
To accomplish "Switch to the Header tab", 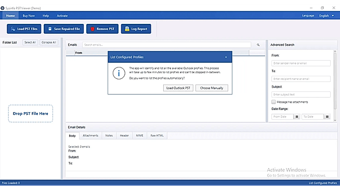I will (x=124, y=135).
